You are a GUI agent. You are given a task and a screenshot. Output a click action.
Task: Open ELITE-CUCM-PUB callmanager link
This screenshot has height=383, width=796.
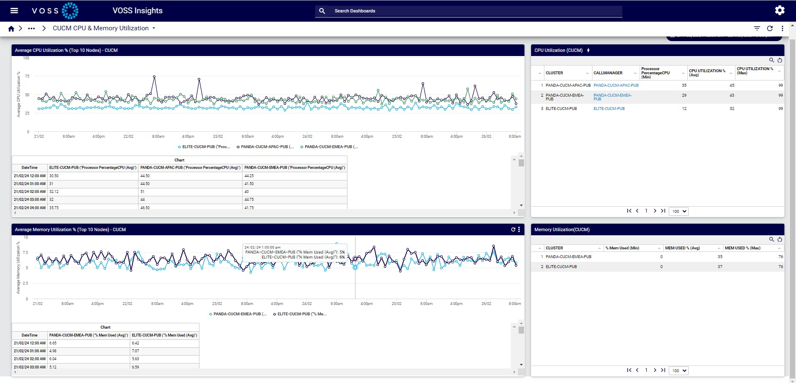(609, 109)
